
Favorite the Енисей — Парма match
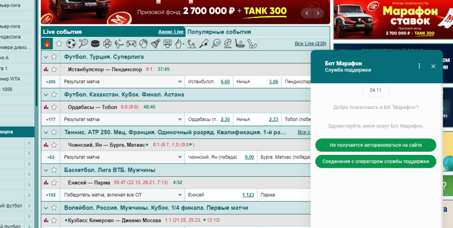click(x=54, y=183)
